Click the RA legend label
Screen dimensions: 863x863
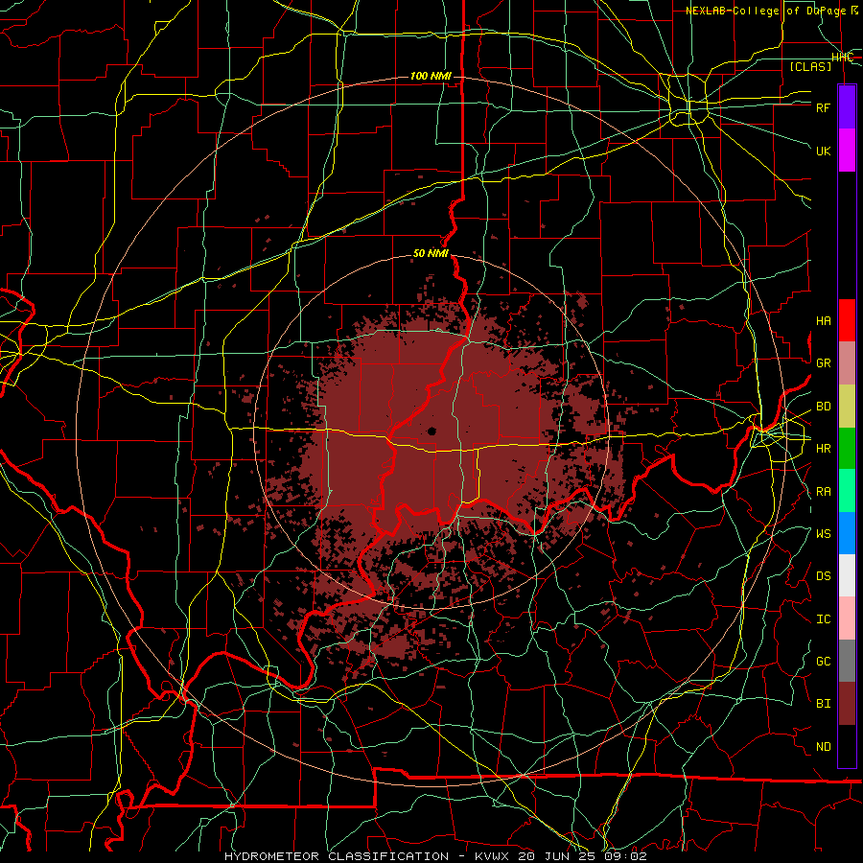823,492
